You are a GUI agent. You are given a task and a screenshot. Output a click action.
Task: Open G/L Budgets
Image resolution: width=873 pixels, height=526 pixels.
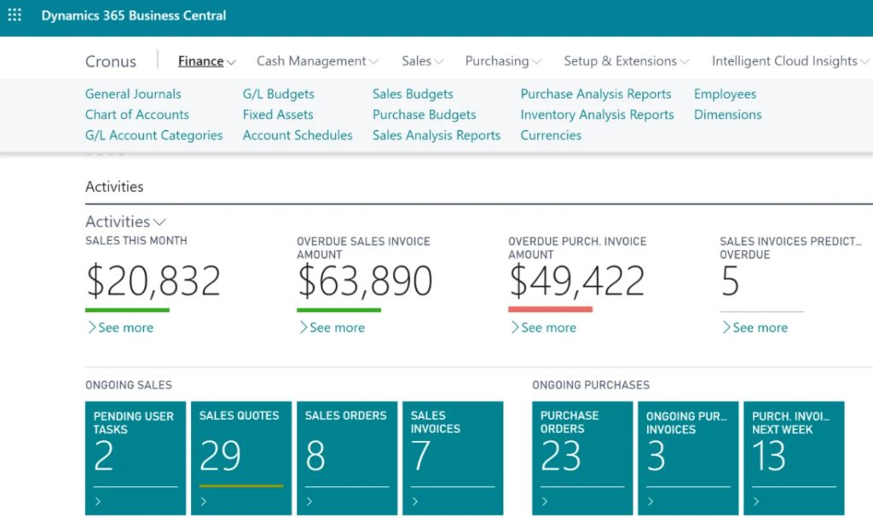[x=279, y=94]
